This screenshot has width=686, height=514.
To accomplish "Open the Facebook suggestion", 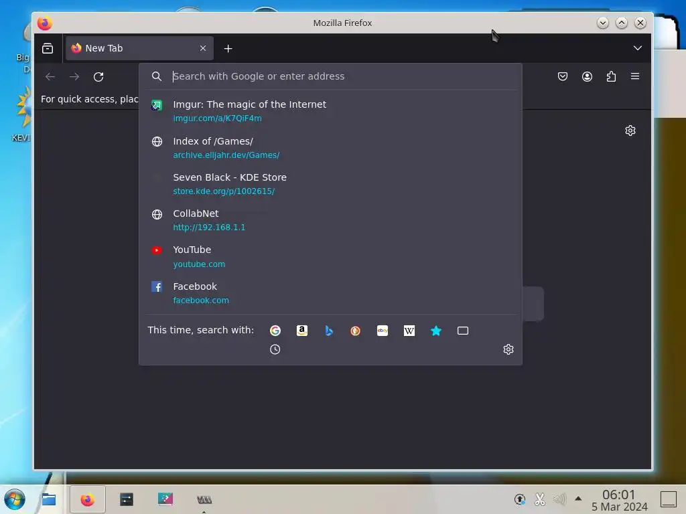I will coord(331,293).
